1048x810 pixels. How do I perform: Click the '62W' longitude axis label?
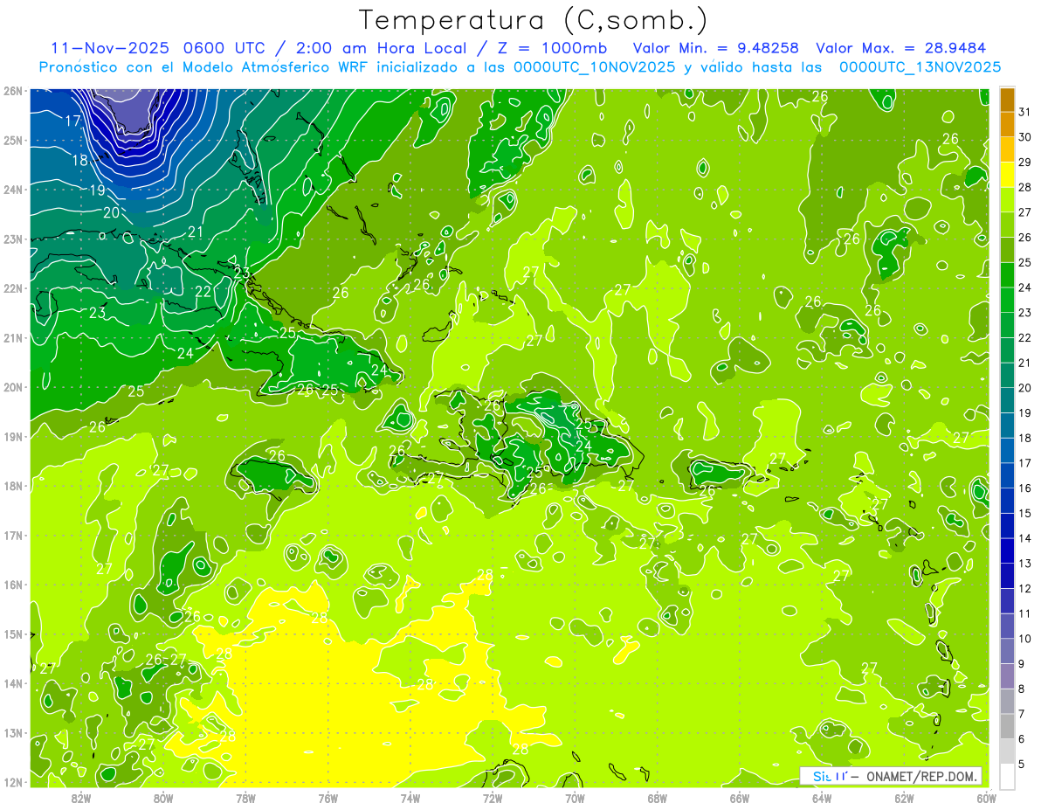pyautogui.click(x=904, y=798)
